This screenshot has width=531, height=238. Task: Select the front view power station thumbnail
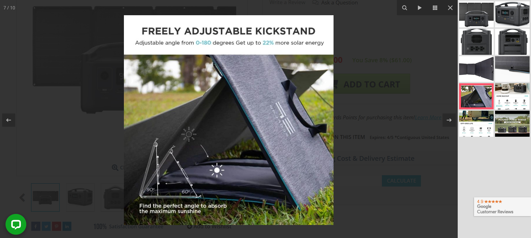click(x=476, y=14)
